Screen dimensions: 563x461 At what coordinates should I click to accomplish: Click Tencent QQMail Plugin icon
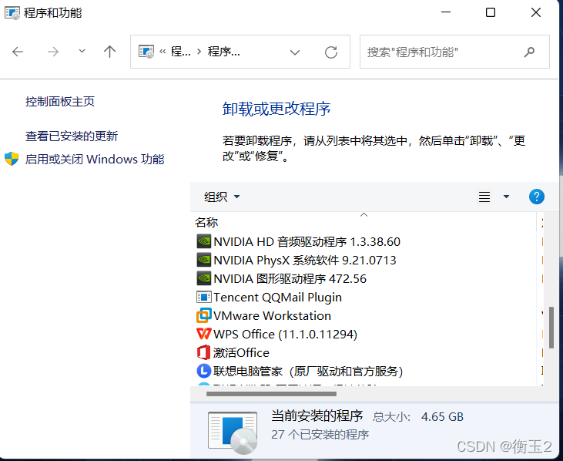pos(203,297)
